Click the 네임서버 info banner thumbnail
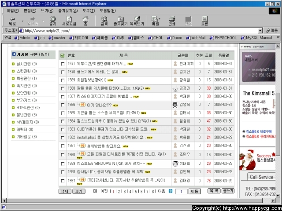Screen dimensions: 282x211 (259, 67)
